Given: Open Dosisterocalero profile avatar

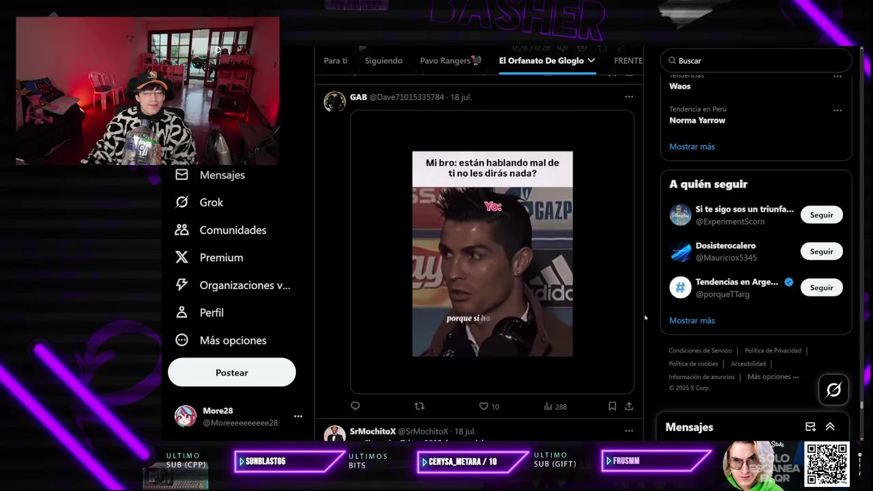Looking at the screenshot, I should point(680,252).
